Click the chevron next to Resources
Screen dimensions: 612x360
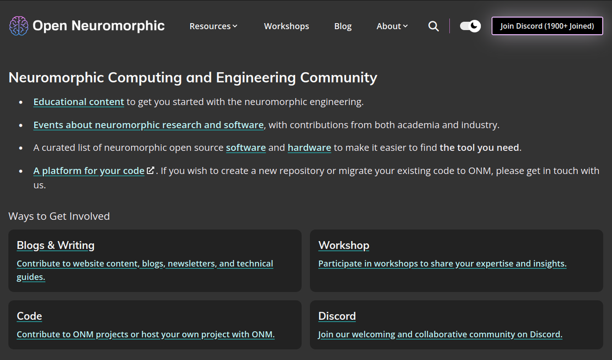(x=235, y=26)
